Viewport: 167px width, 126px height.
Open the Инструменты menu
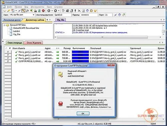tap(37, 7)
